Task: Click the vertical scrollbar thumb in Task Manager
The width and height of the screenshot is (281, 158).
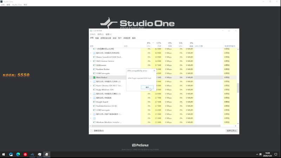Action: (238, 88)
